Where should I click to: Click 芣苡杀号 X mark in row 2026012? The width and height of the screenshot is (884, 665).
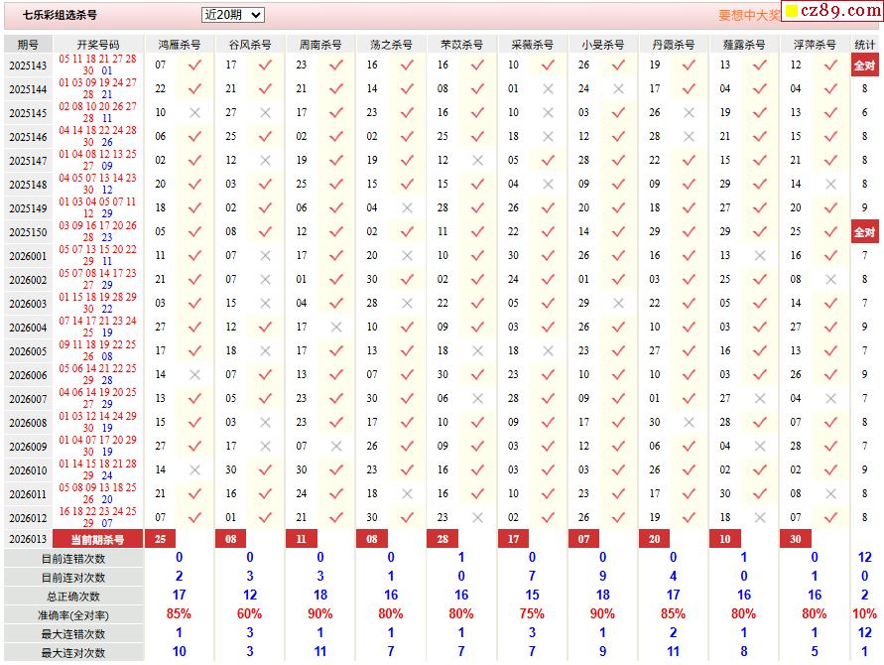(477, 517)
